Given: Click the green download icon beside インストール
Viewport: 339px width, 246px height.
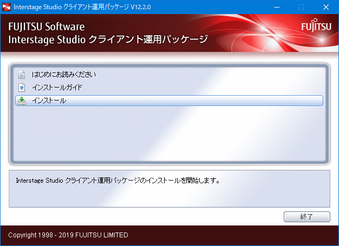Looking at the screenshot, I should tap(22, 101).
